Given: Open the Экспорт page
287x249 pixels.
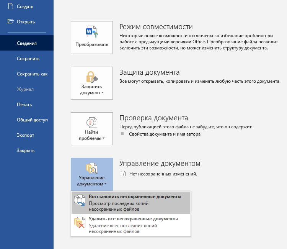Looking at the screenshot, I should [25, 135].
